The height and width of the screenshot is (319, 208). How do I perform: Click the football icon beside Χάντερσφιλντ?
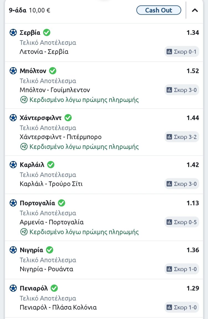coord(13,118)
